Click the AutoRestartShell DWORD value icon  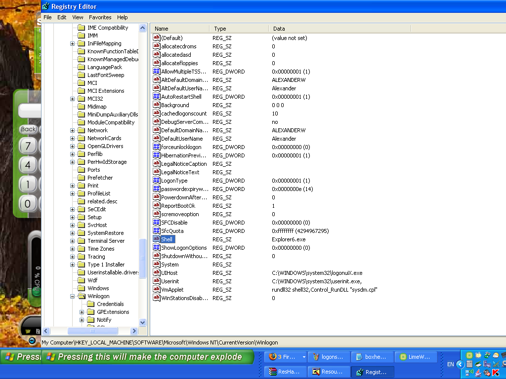click(x=157, y=97)
